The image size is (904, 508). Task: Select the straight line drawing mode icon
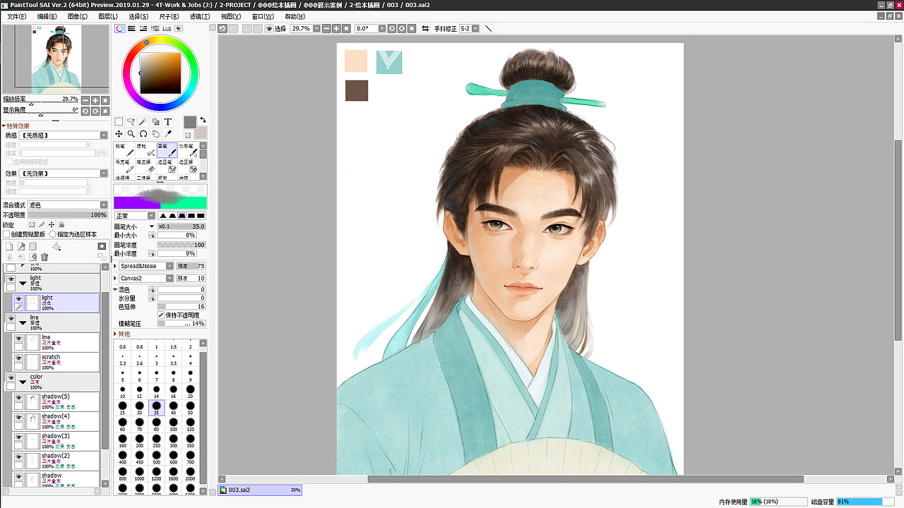[x=489, y=28]
